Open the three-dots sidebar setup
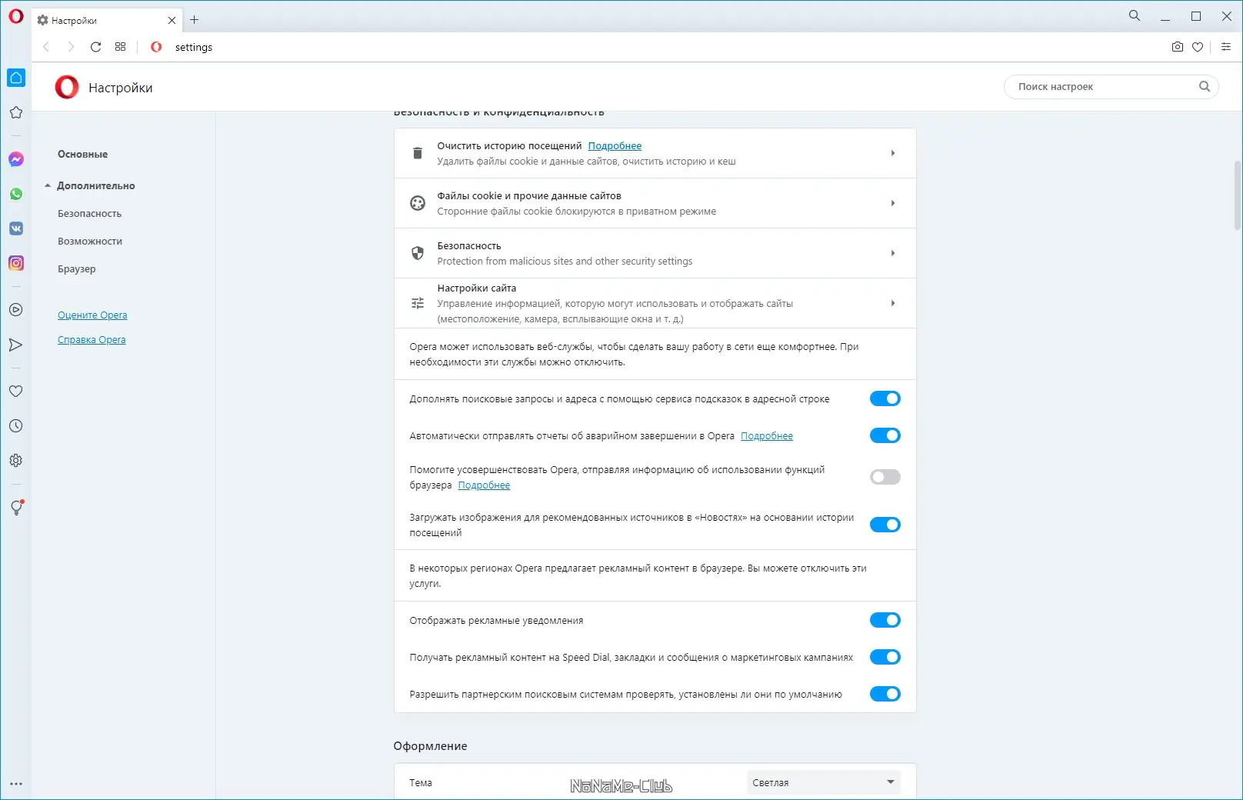 pos(16,784)
